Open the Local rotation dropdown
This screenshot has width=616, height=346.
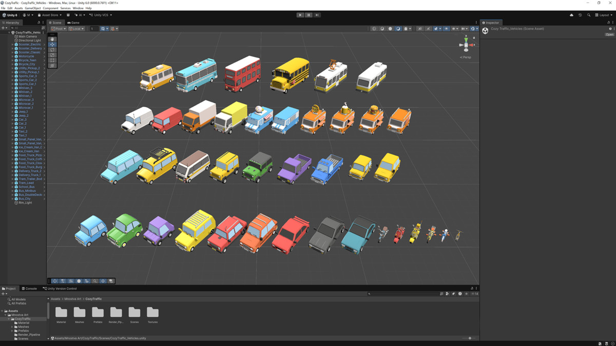pyautogui.click(x=76, y=29)
